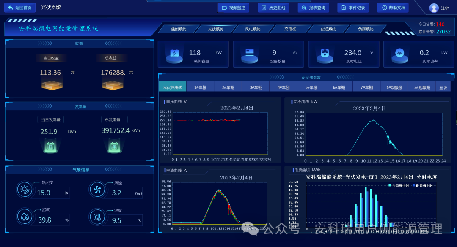Select 3#车棚 inverter tab
This screenshot has width=457, height=247.
256,87
